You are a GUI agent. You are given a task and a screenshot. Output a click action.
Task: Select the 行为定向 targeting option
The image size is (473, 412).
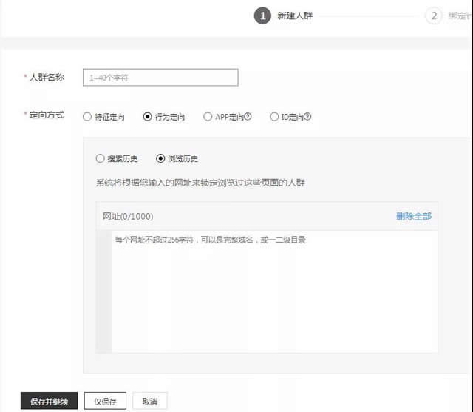tap(148, 117)
